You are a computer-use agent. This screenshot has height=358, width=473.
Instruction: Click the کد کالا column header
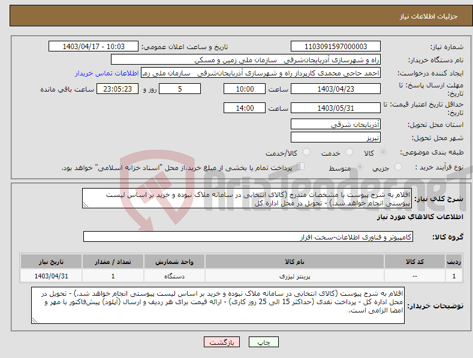point(415,262)
